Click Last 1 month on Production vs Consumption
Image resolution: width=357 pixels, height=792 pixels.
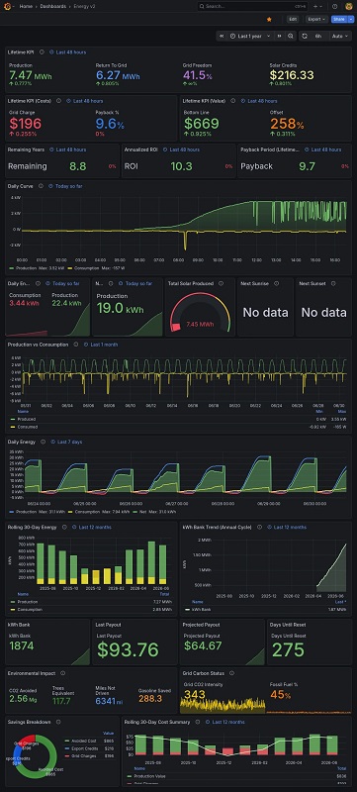click(104, 345)
